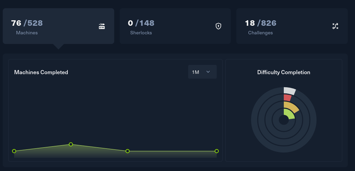Click the peak data point on the chart
This screenshot has height=171, width=355.
(71, 144)
